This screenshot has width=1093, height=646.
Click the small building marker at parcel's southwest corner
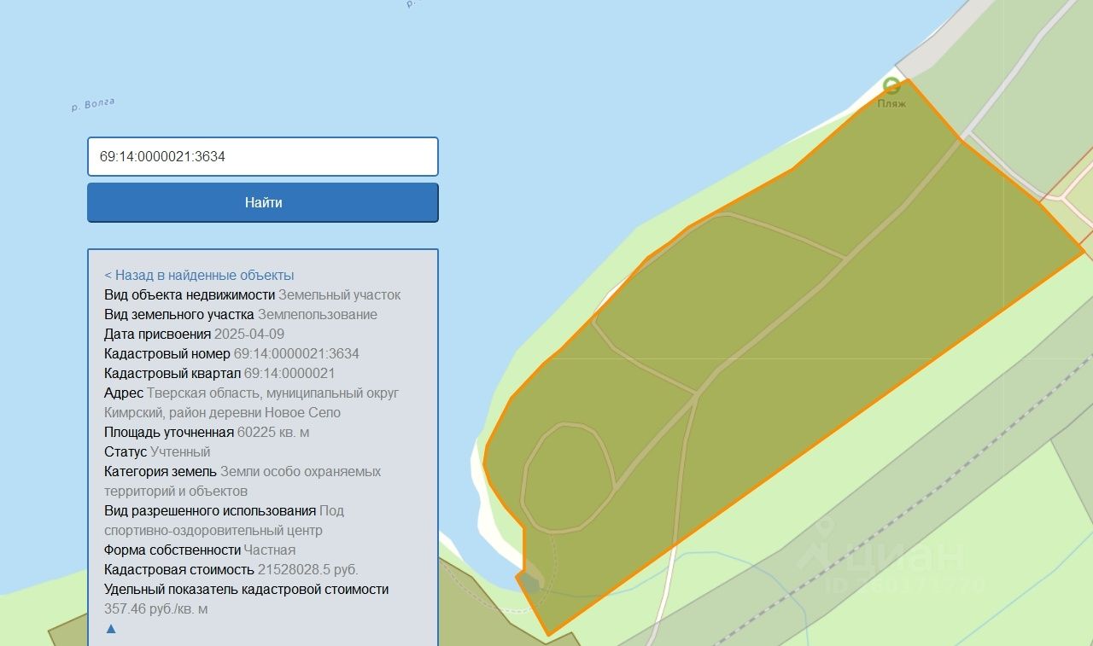(x=530, y=583)
